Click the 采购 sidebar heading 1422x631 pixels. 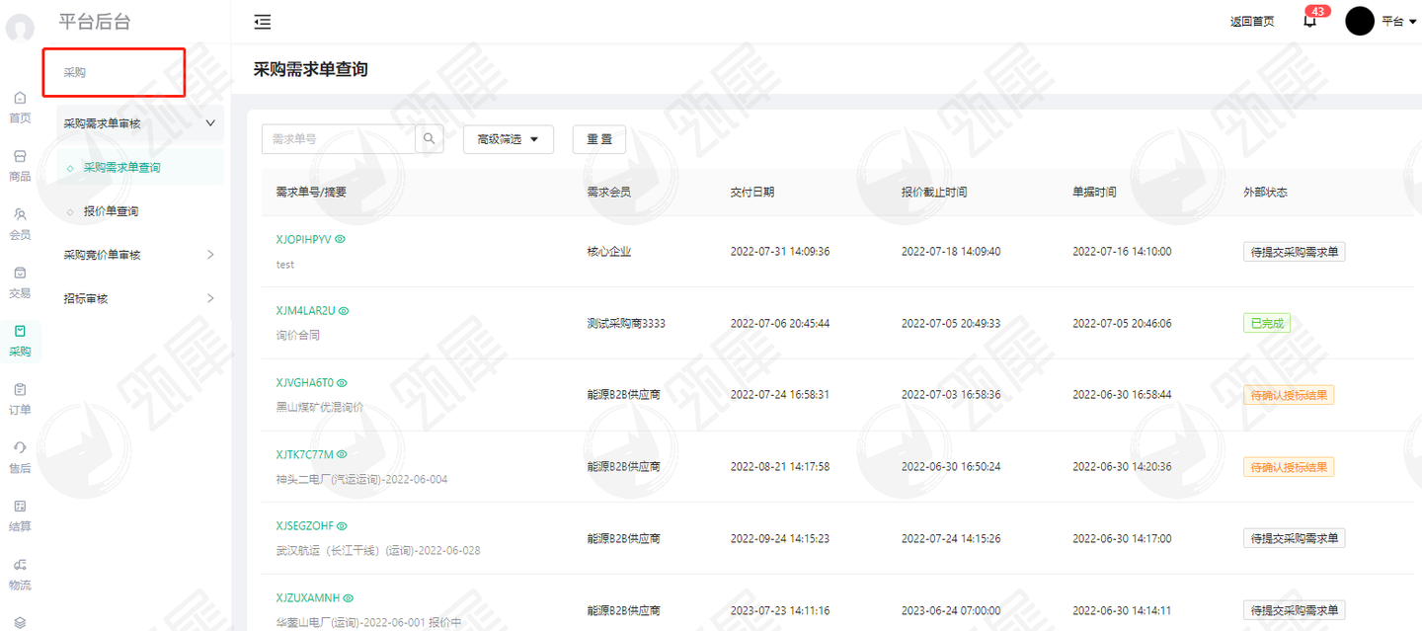pyautogui.click(x=75, y=72)
